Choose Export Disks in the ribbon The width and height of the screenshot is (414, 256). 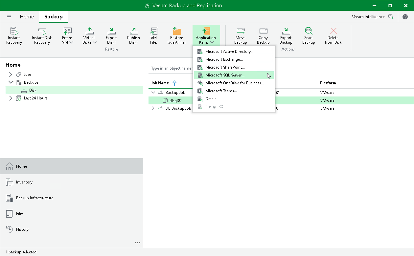pyautogui.click(x=111, y=35)
